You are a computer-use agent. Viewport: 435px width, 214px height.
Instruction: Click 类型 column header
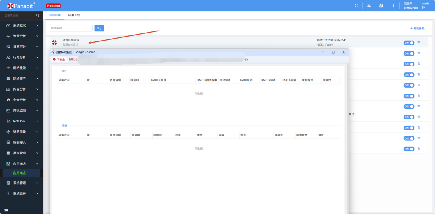[x=200, y=135]
